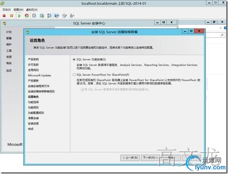Revert to the current snapshot icon
This screenshot has width=228, height=174.
(42, 16)
